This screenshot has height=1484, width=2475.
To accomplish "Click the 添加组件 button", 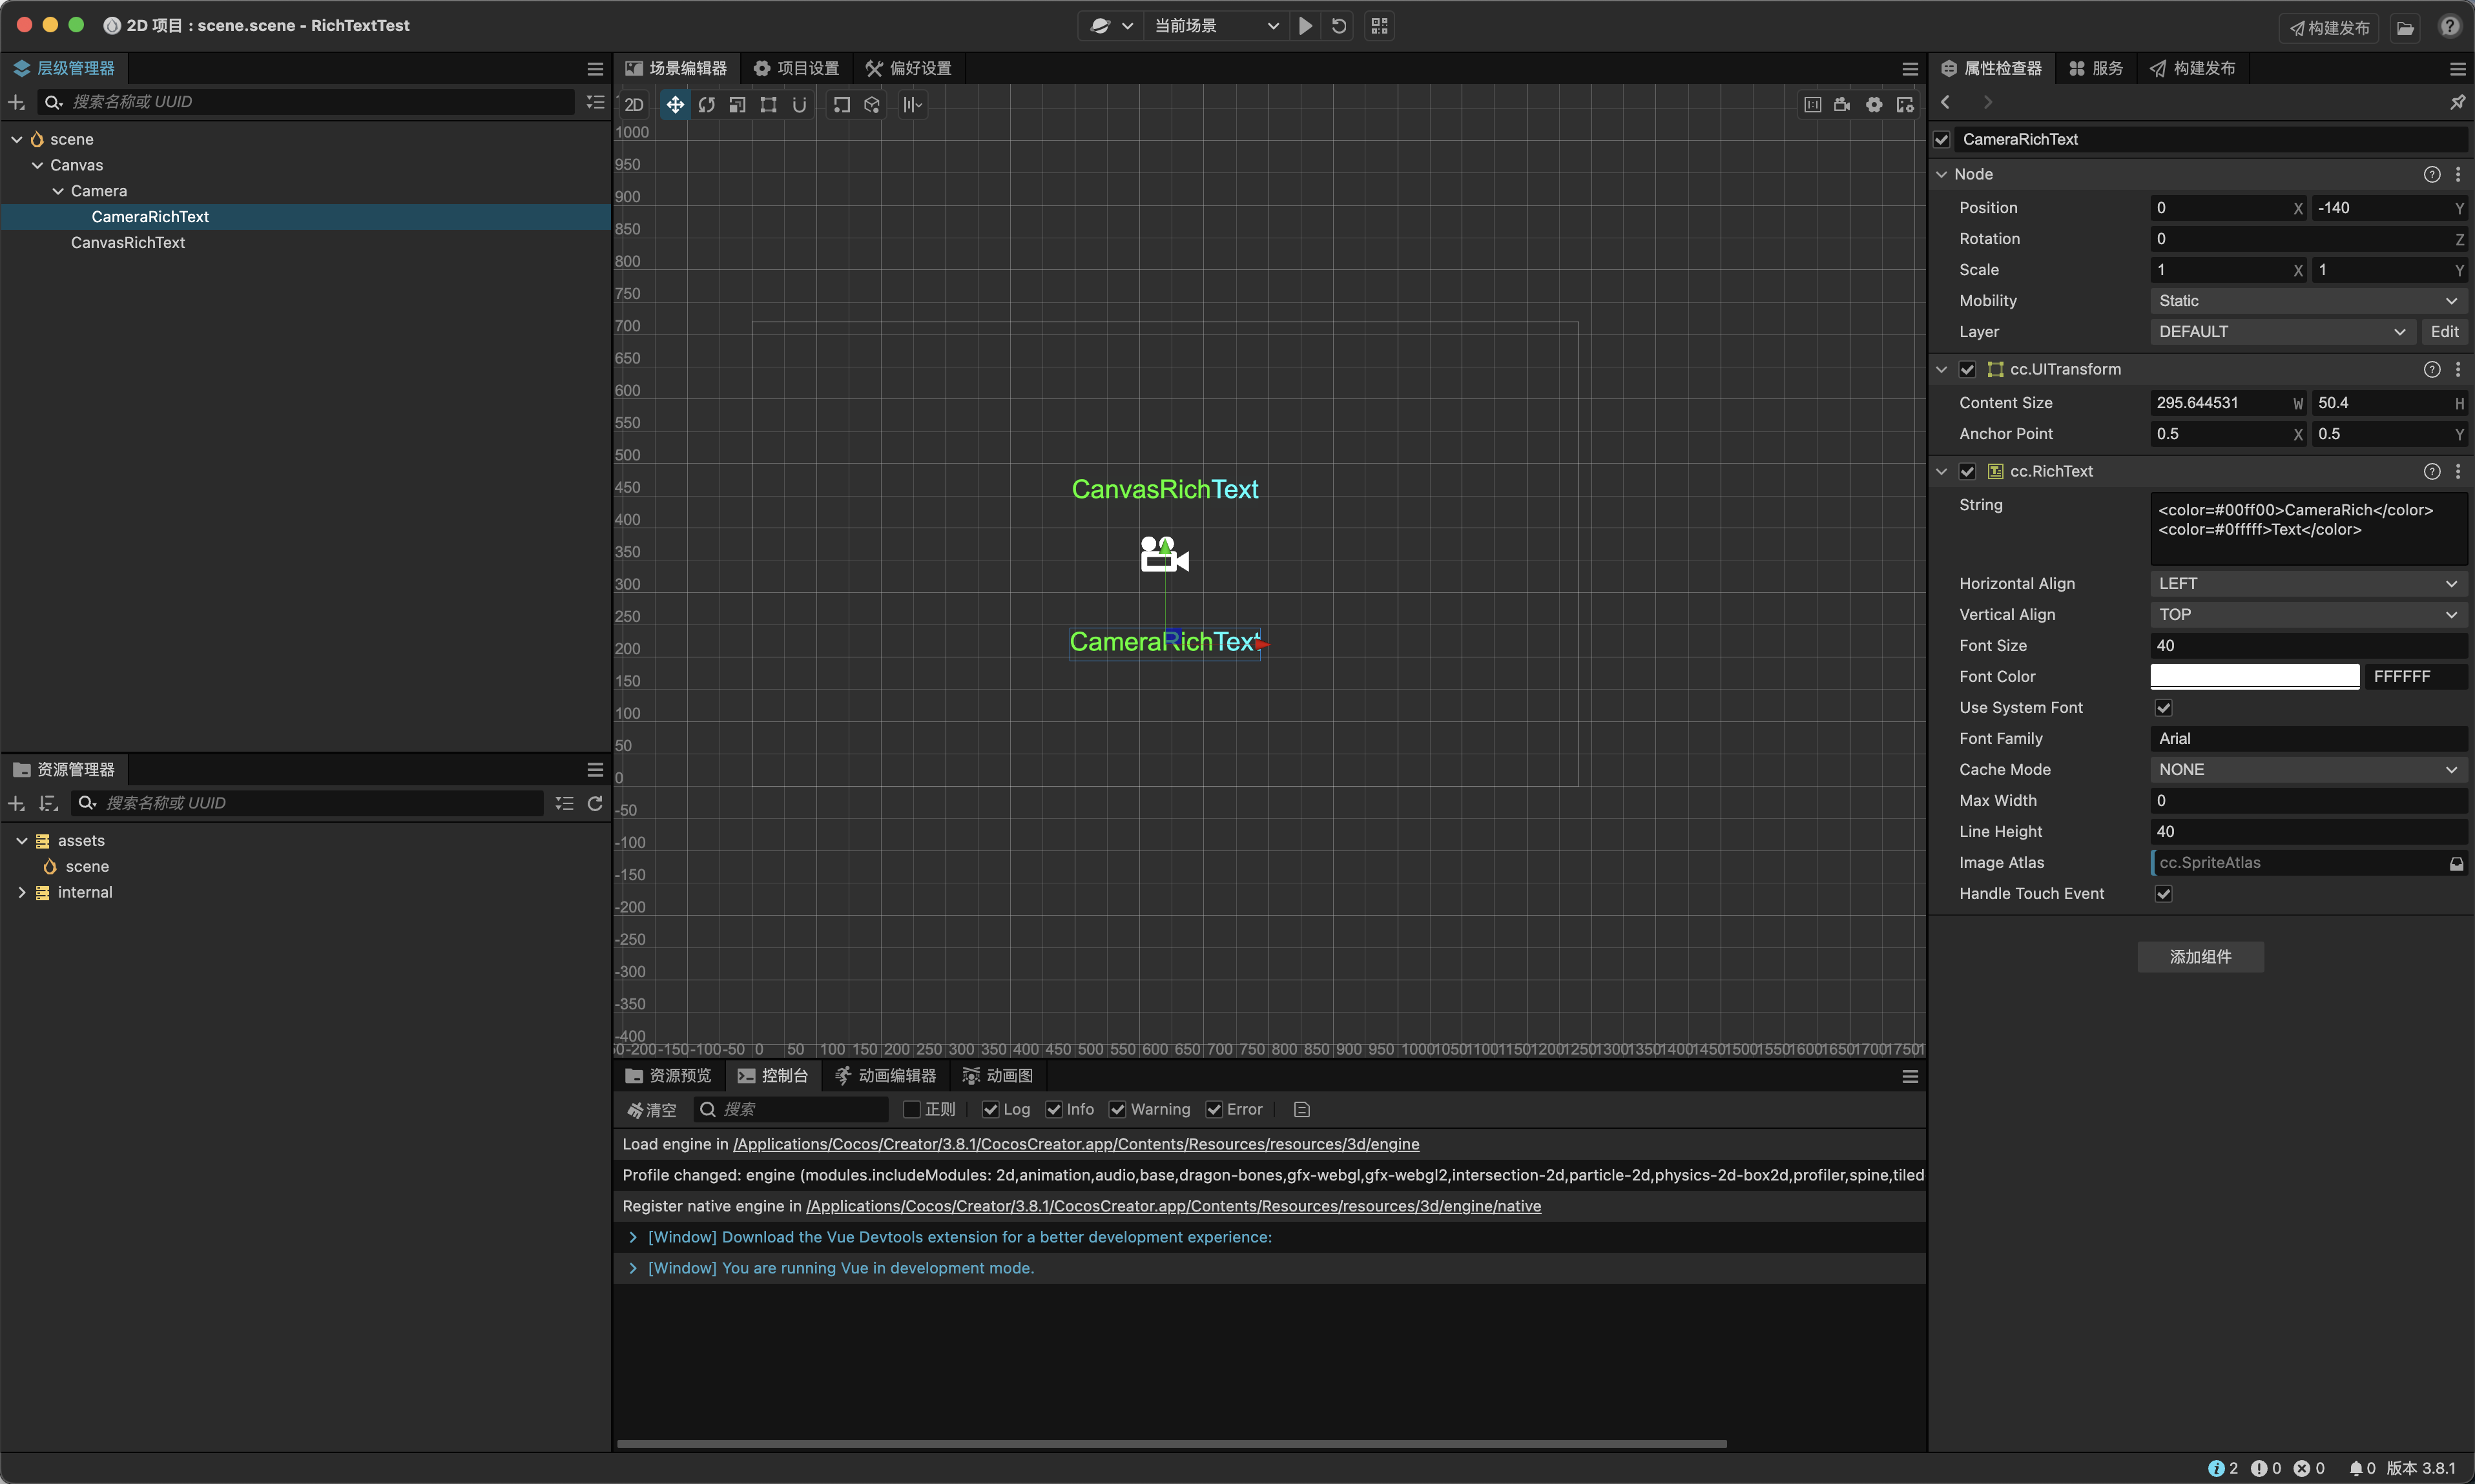I will (2200, 957).
